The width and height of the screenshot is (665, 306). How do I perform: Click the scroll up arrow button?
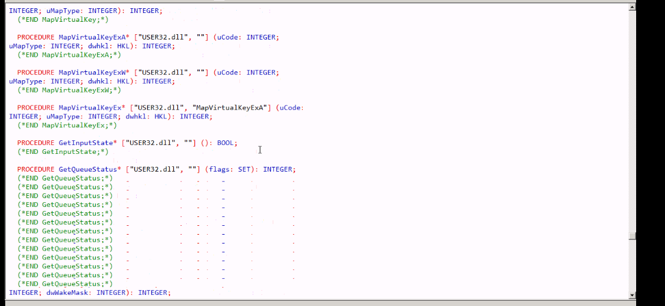(632, 7)
